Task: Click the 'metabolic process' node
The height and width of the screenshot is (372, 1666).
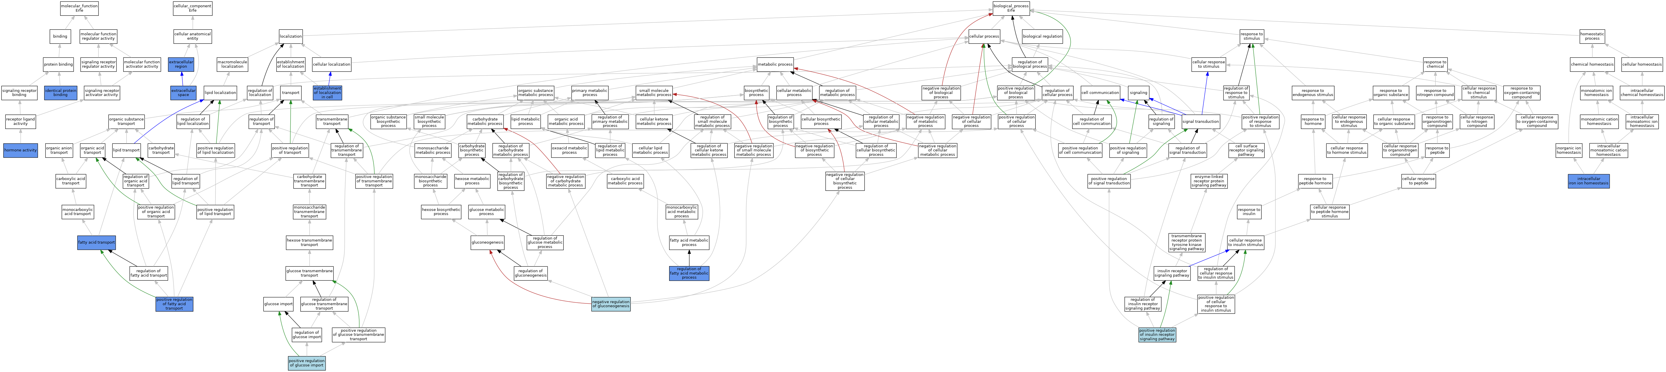Action: tap(775, 64)
